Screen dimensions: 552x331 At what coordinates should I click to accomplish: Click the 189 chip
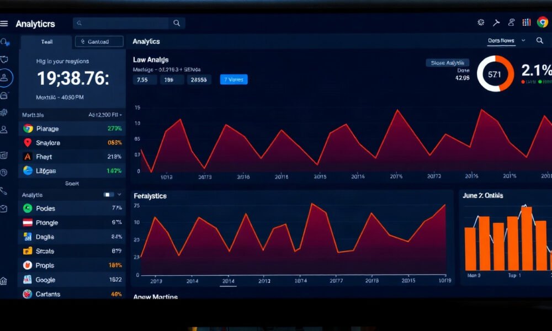click(172, 80)
